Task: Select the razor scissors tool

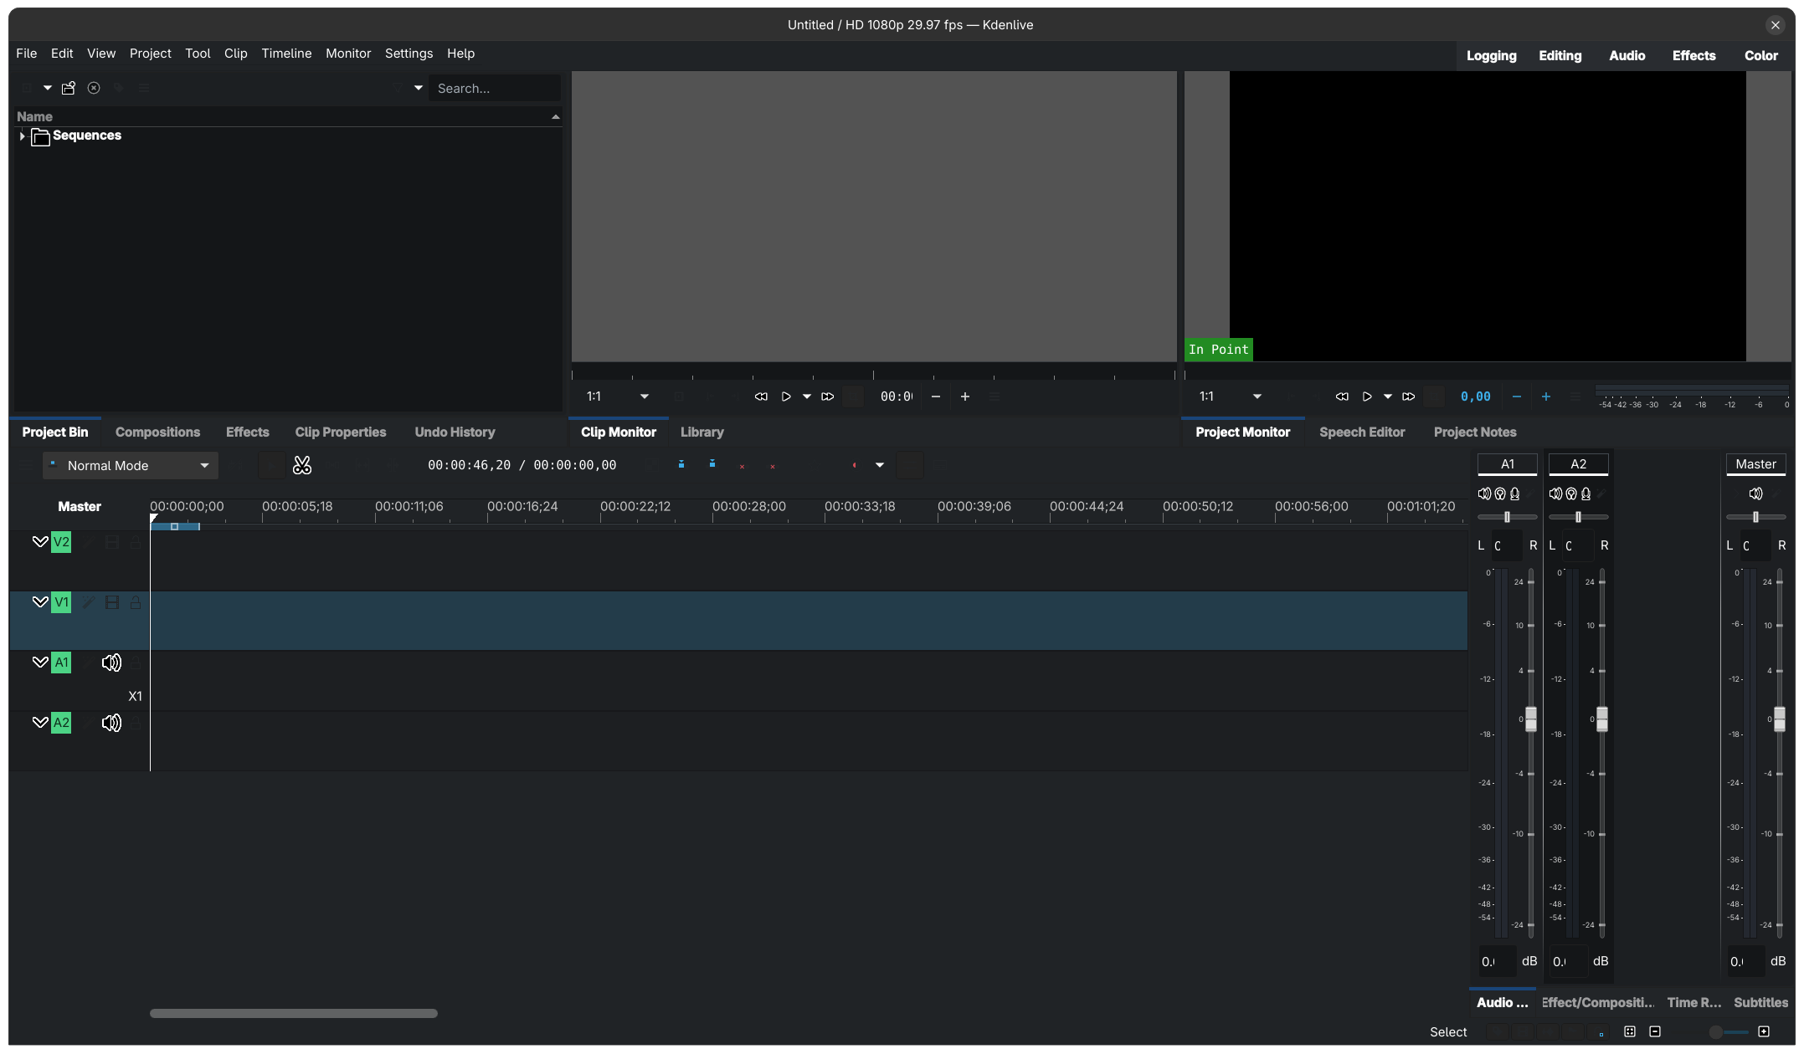Action: [x=302, y=465]
